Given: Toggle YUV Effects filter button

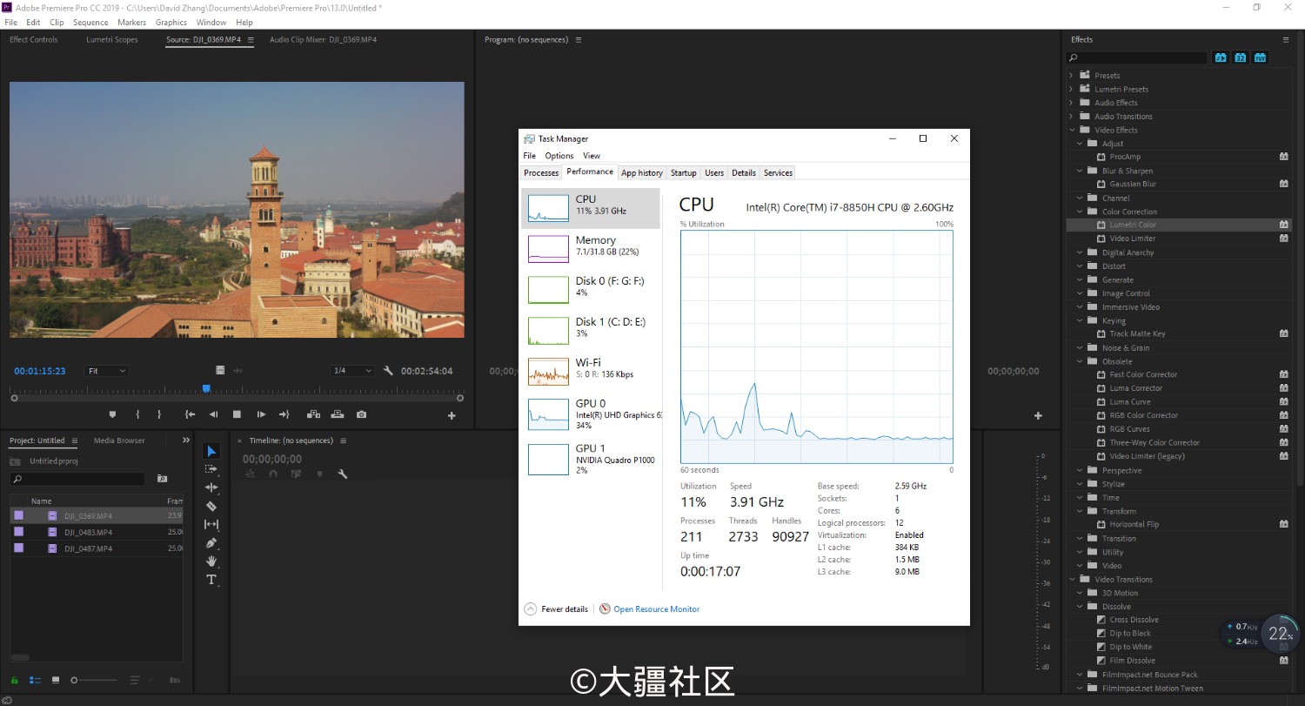Looking at the screenshot, I should click(x=1260, y=57).
